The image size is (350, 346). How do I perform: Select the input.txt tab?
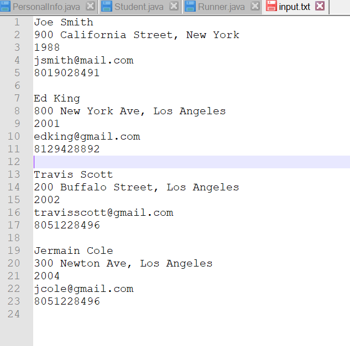[x=294, y=7]
